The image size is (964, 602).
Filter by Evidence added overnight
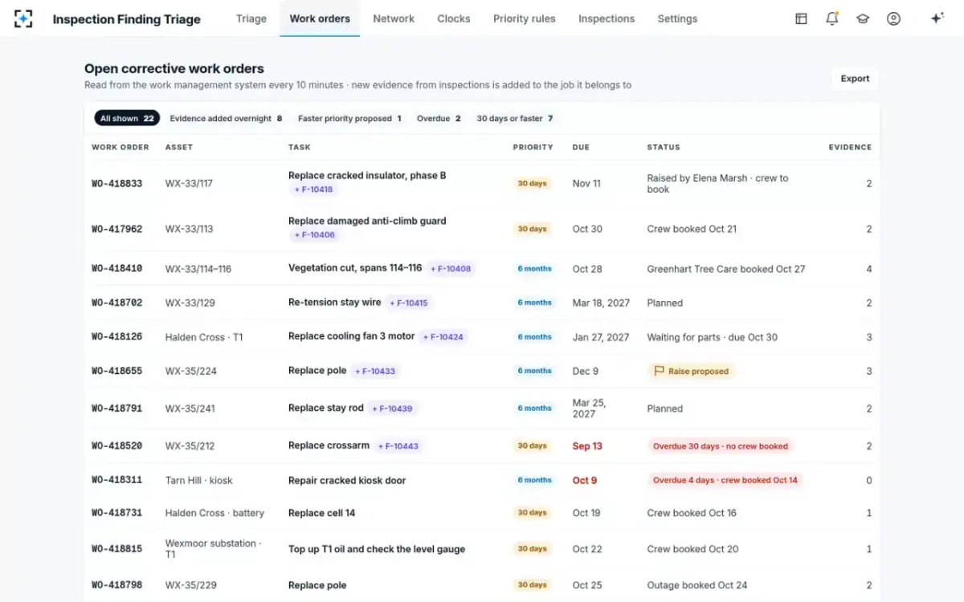click(226, 118)
